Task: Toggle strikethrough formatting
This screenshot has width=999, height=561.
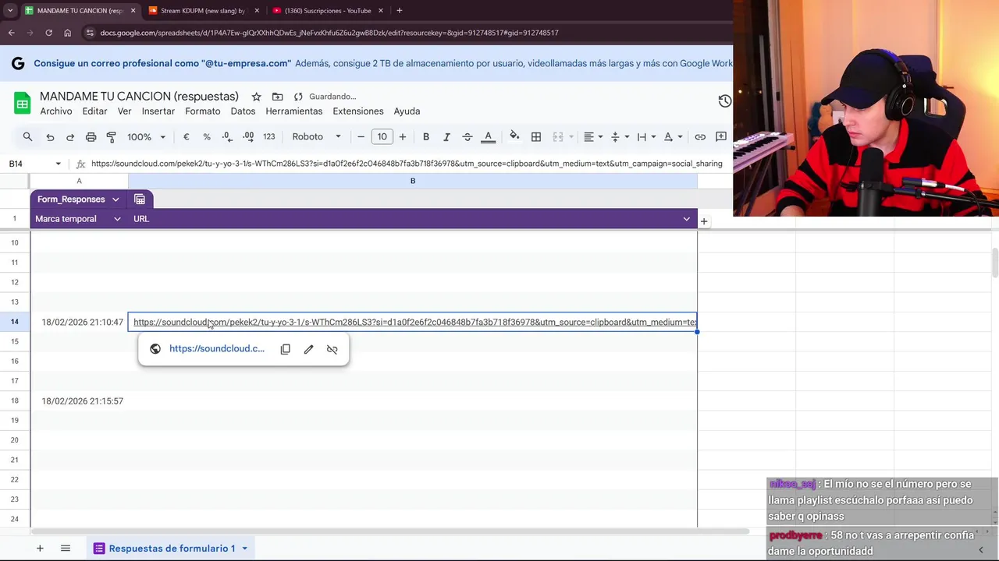Action: 468,136
